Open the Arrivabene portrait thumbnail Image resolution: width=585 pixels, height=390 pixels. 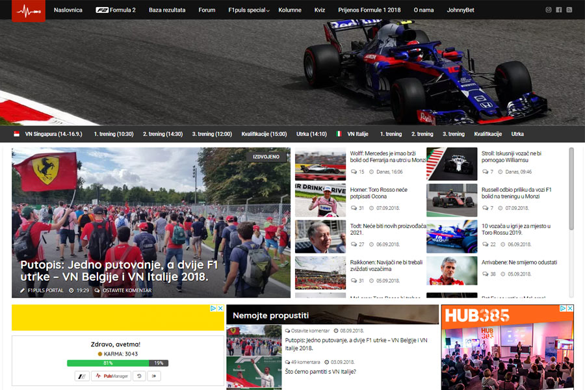tap(452, 270)
